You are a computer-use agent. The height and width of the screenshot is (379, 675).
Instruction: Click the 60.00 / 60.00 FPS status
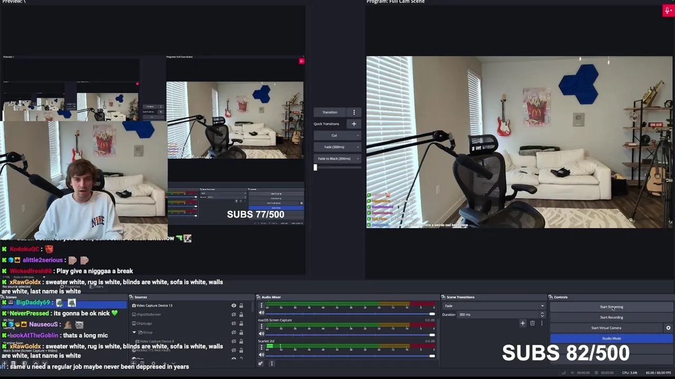(658, 373)
